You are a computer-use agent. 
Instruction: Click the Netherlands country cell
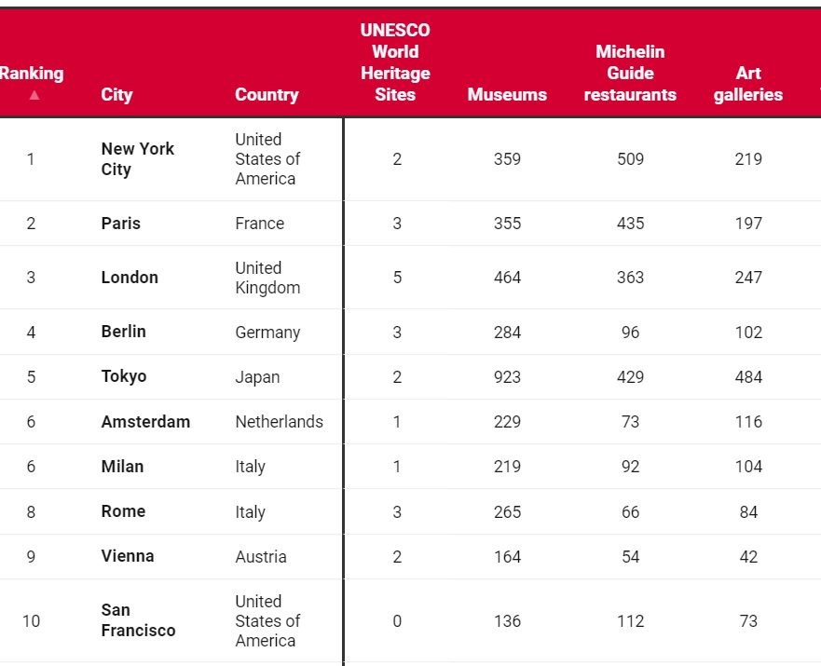[279, 422]
